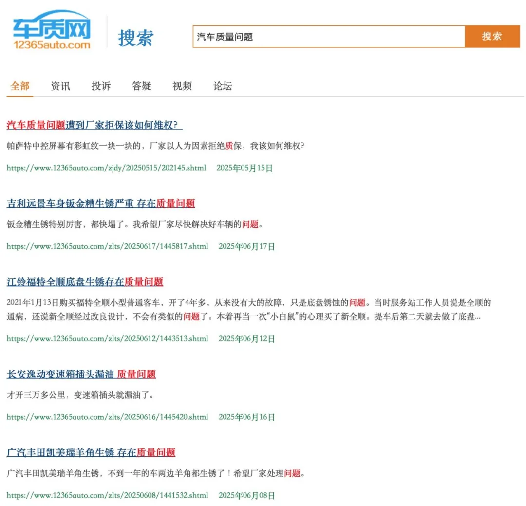Open the 视频 tab
The image size is (526, 506).
point(182,86)
